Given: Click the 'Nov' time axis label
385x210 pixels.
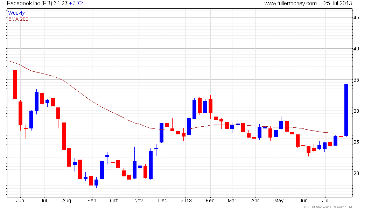Looking at the screenshot, I should tap(139, 201).
